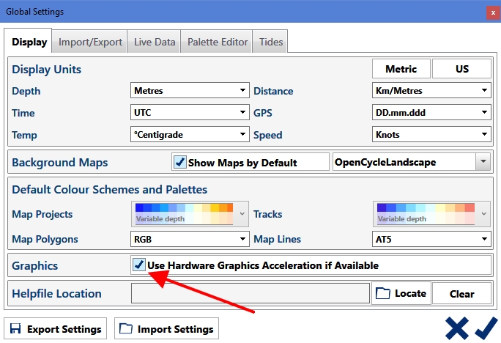The image size is (501, 343).
Task: Click the Locate folder icon button
Action: (400, 294)
